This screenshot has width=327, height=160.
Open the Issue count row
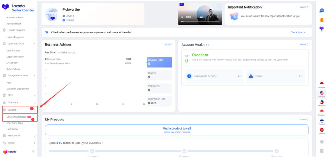(x=275, y=76)
